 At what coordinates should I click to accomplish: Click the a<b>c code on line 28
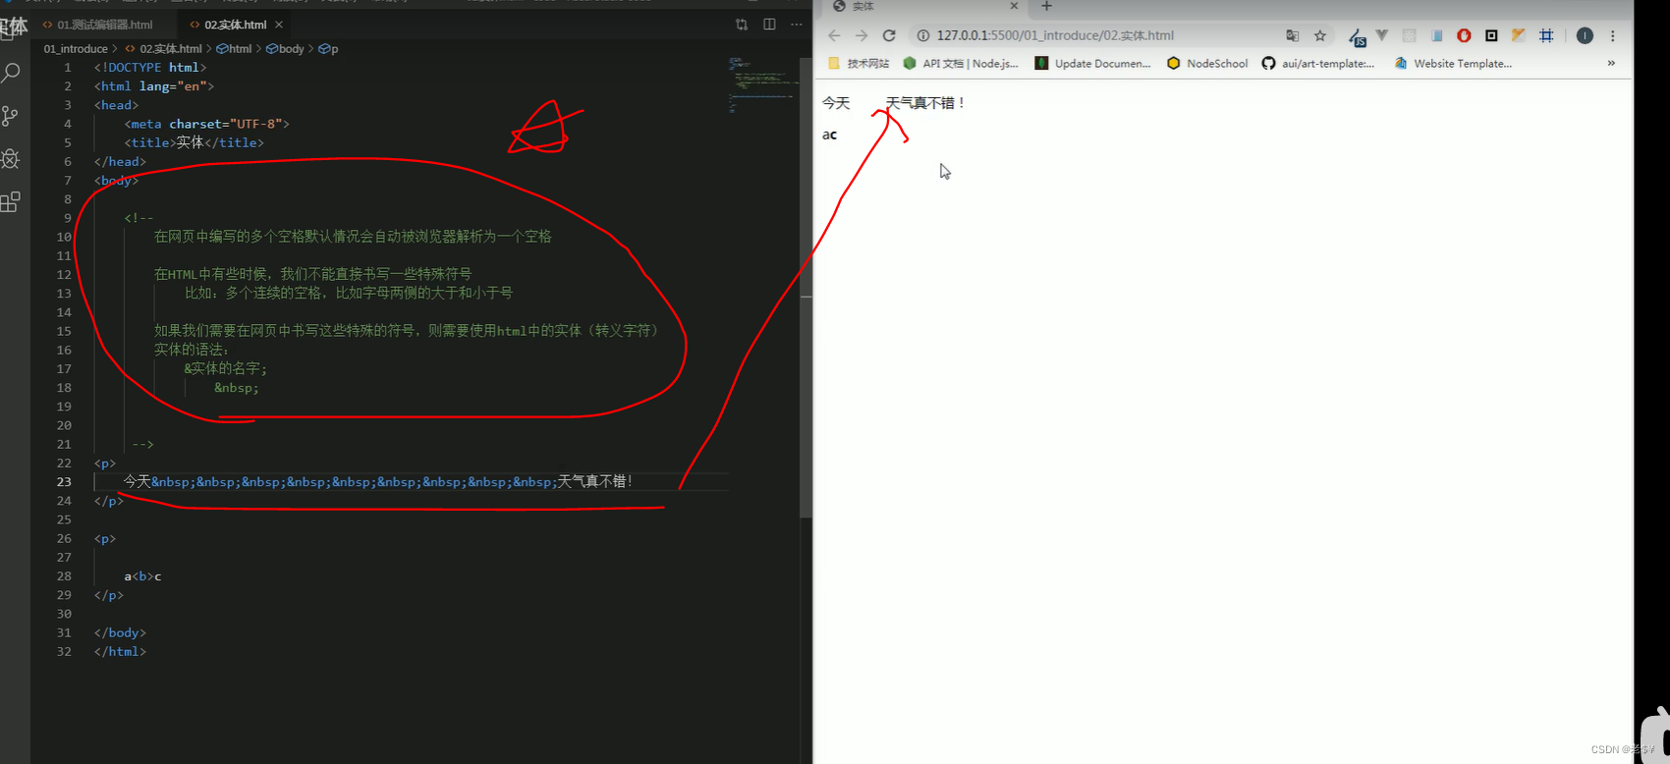pos(142,576)
